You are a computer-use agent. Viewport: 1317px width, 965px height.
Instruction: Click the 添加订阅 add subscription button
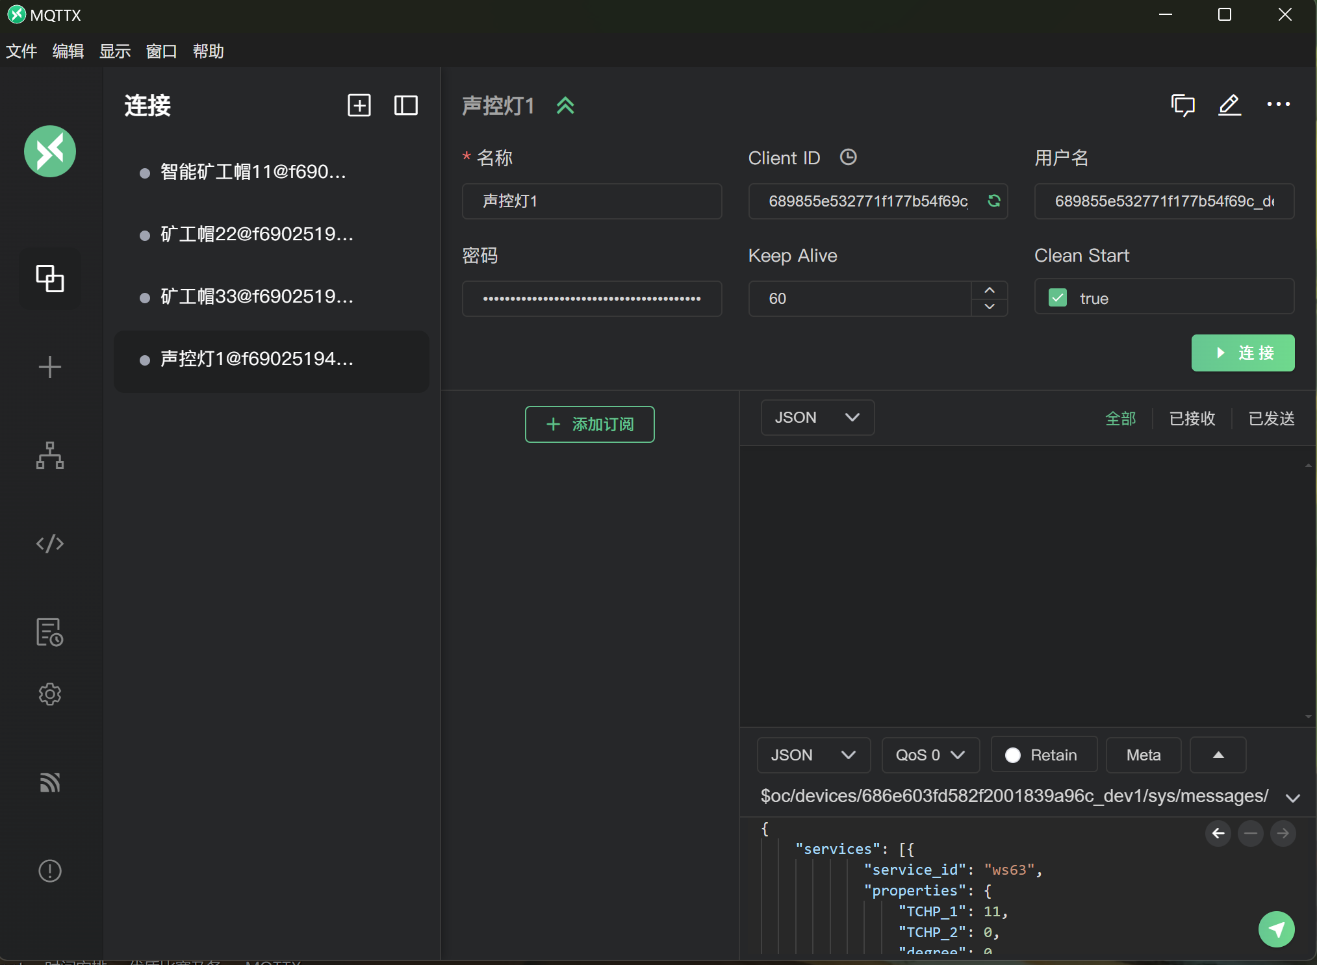point(589,424)
